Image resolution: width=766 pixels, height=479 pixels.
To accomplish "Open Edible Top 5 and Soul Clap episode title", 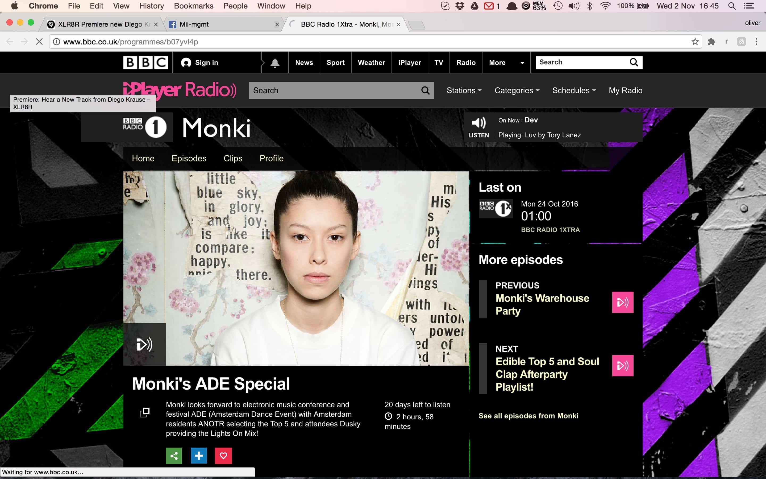I will (x=547, y=374).
